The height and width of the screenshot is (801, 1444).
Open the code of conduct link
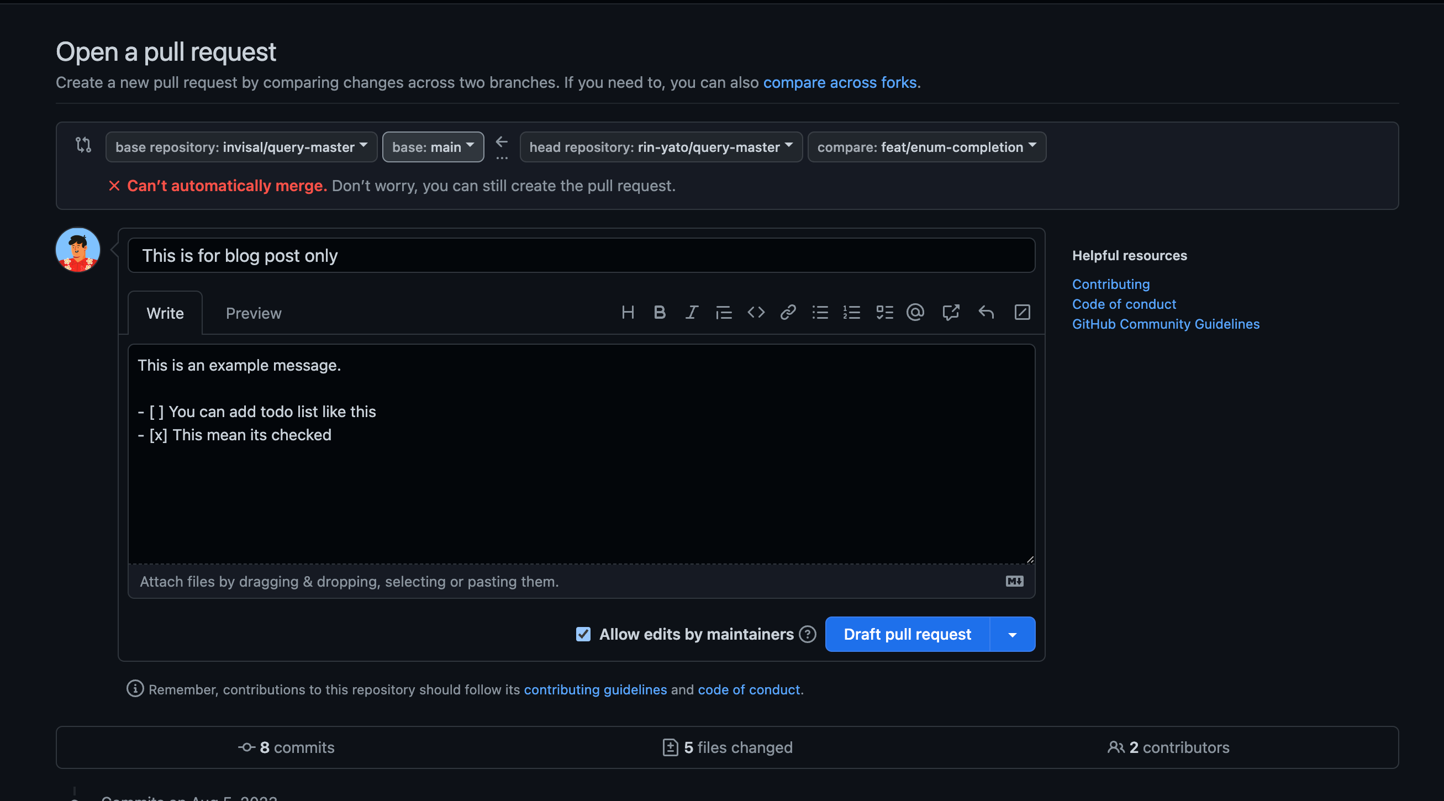pos(1124,303)
